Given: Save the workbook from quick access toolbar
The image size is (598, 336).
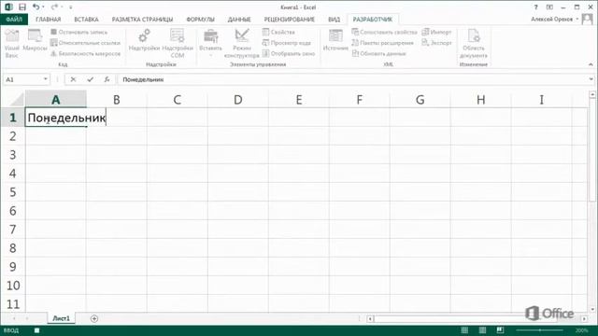Looking at the screenshot, I should (22, 7).
